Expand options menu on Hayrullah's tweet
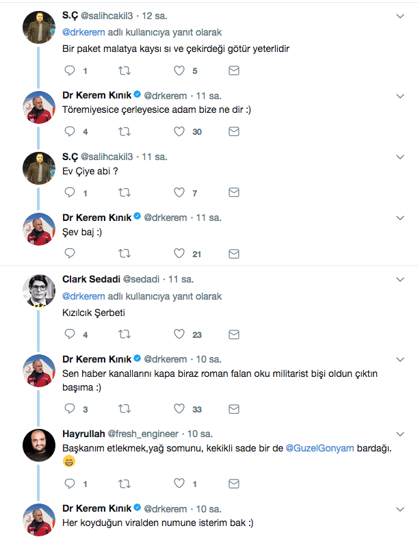Screen dimensions: 418x537 [x=400, y=434]
